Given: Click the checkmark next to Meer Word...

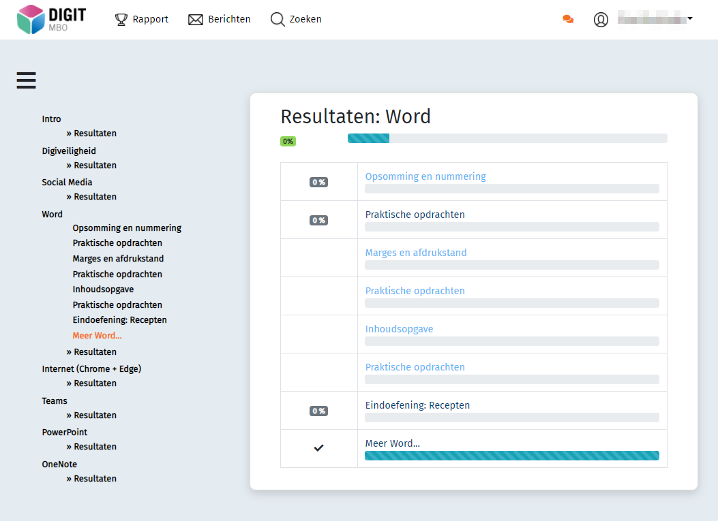Looking at the screenshot, I should click(x=318, y=447).
